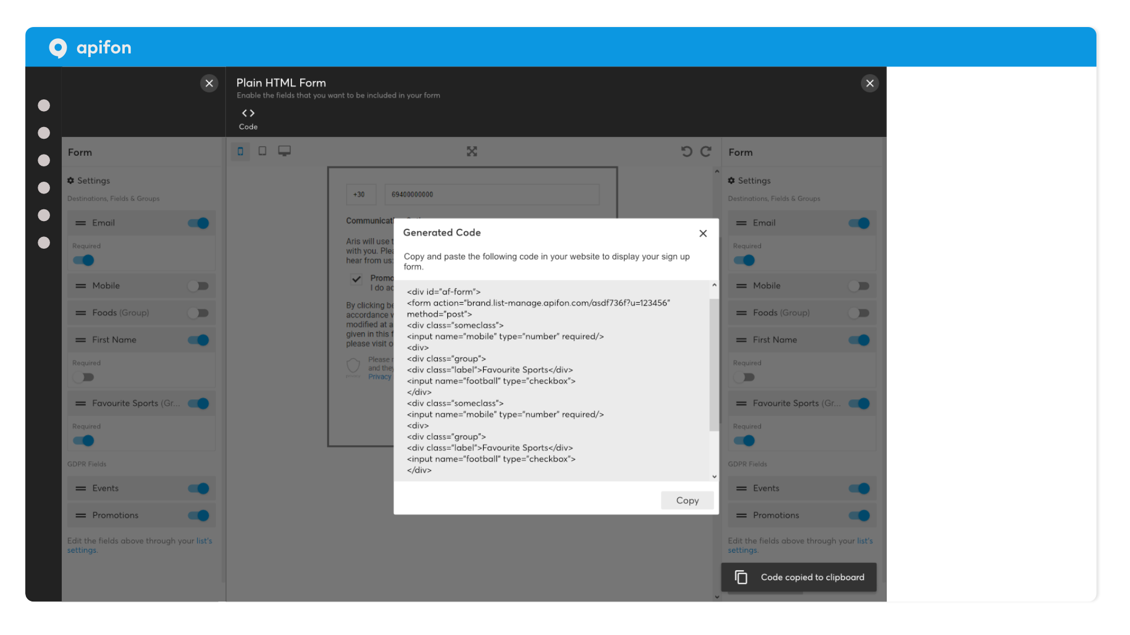Click the drag handle beside Promotions in left panel
This screenshot has width=1130, height=635.
click(81, 516)
